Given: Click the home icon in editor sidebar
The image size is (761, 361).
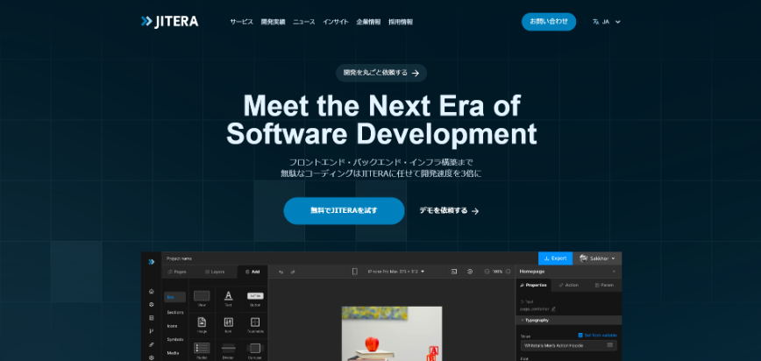Looking at the screenshot, I should (x=151, y=291).
